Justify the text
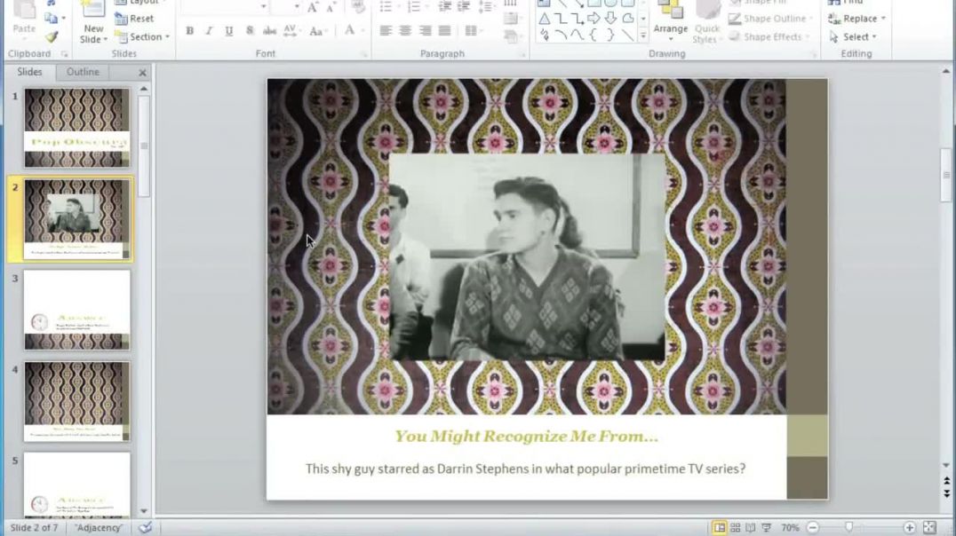Image resolution: width=956 pixels, height=536 pixels. (445, 30)
